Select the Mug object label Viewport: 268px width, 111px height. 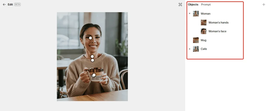coord(204,40)
